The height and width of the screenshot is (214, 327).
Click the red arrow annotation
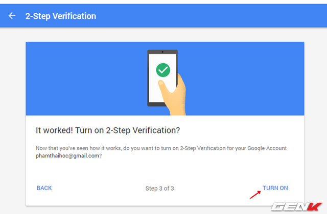coord(255,195)
